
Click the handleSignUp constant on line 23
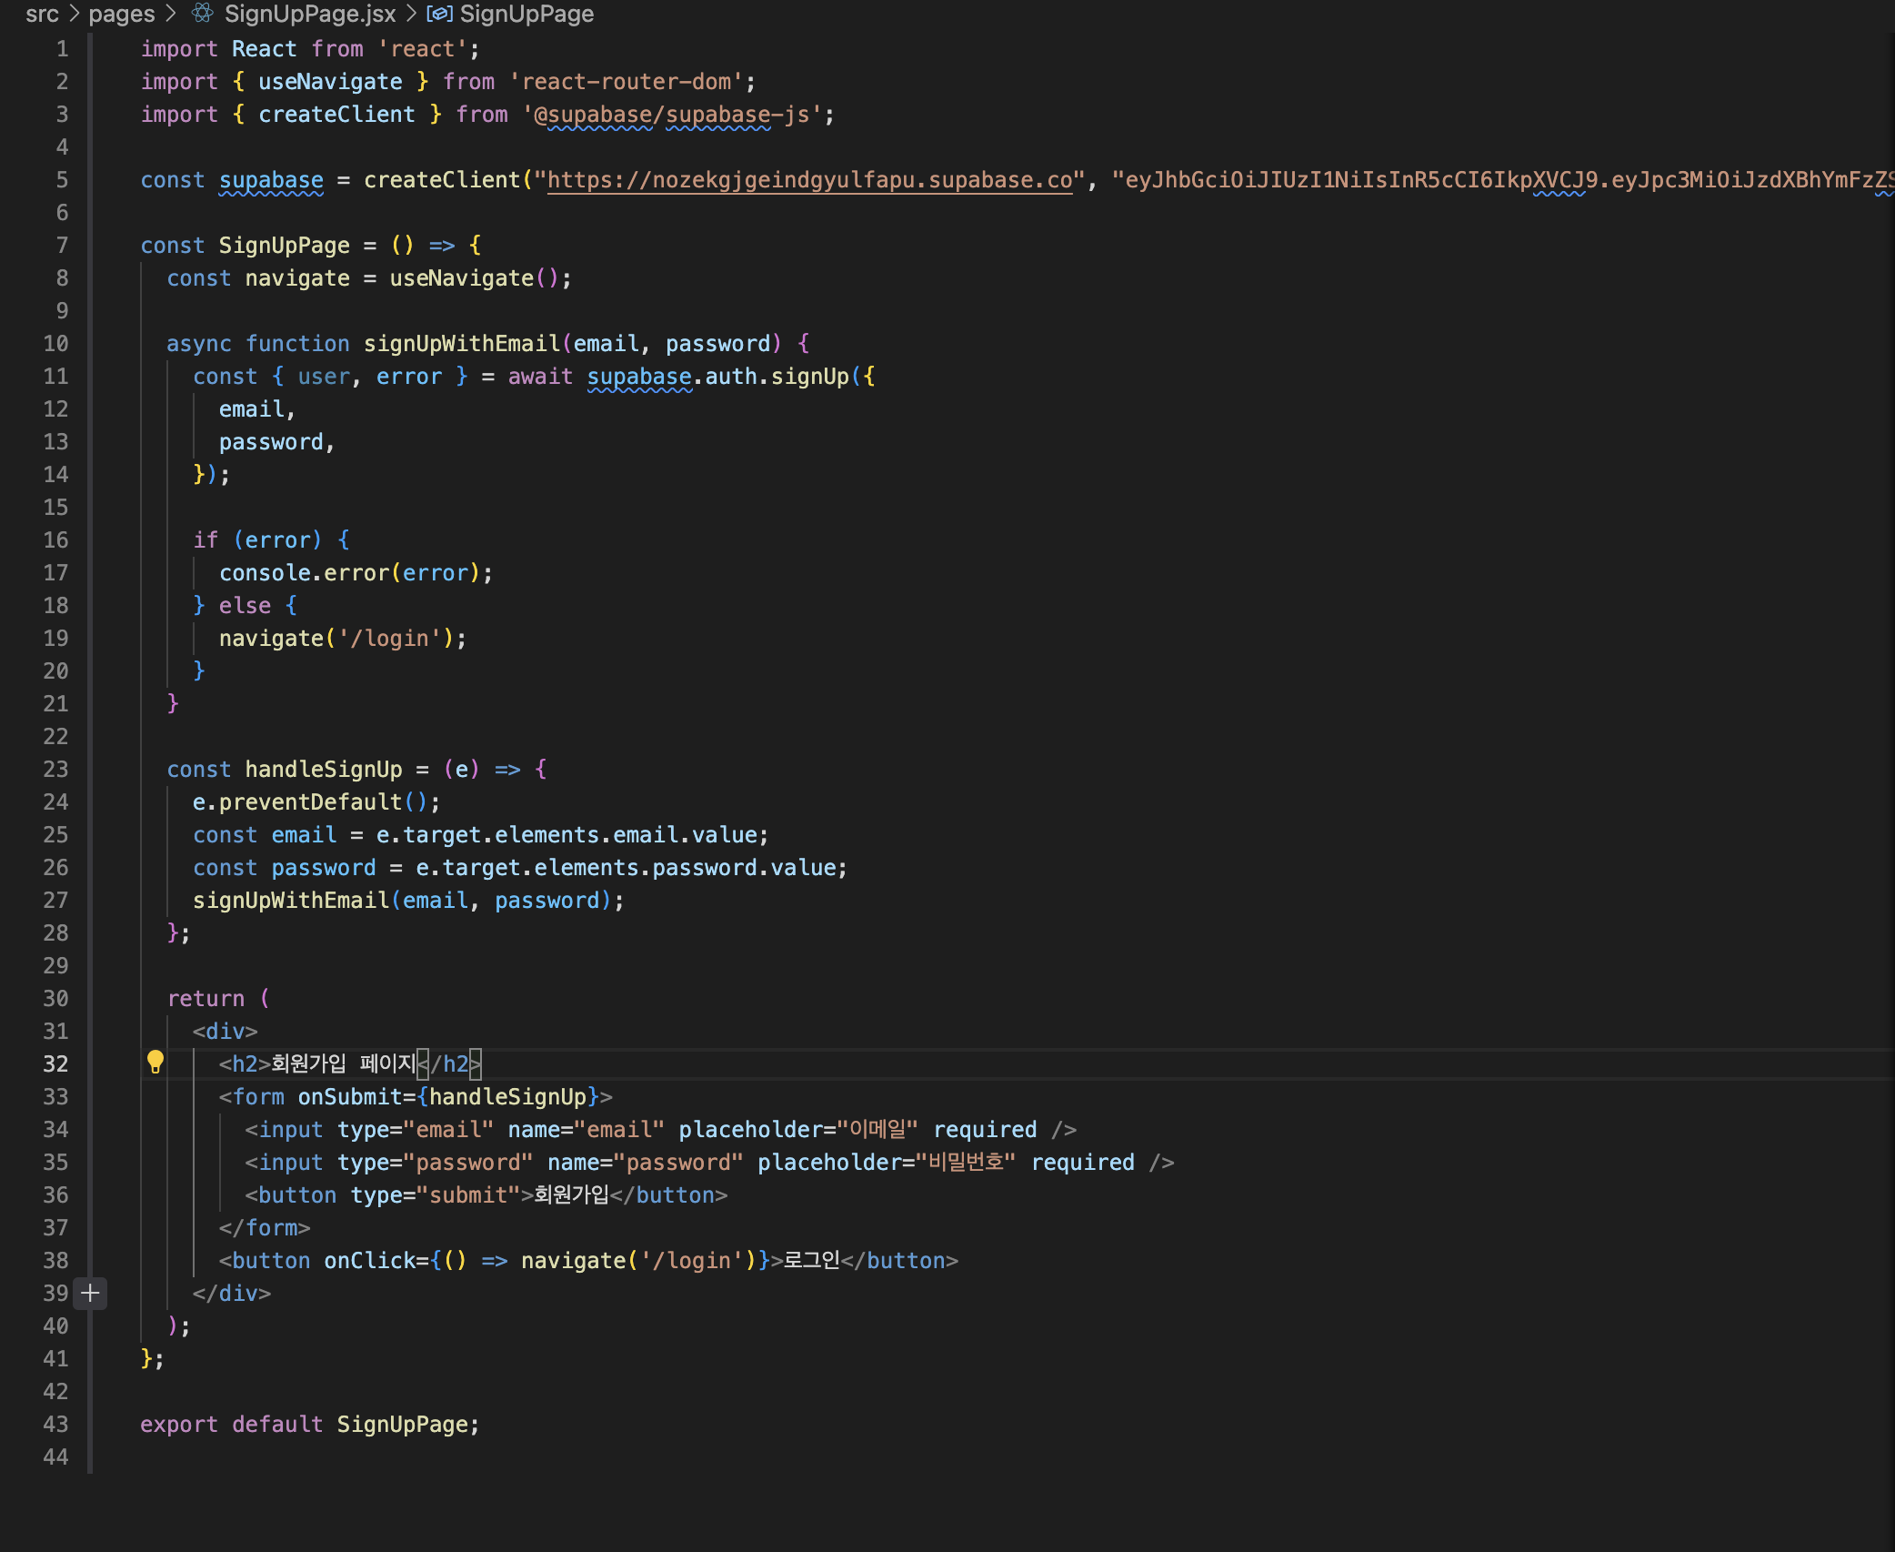tap(323, 770)
